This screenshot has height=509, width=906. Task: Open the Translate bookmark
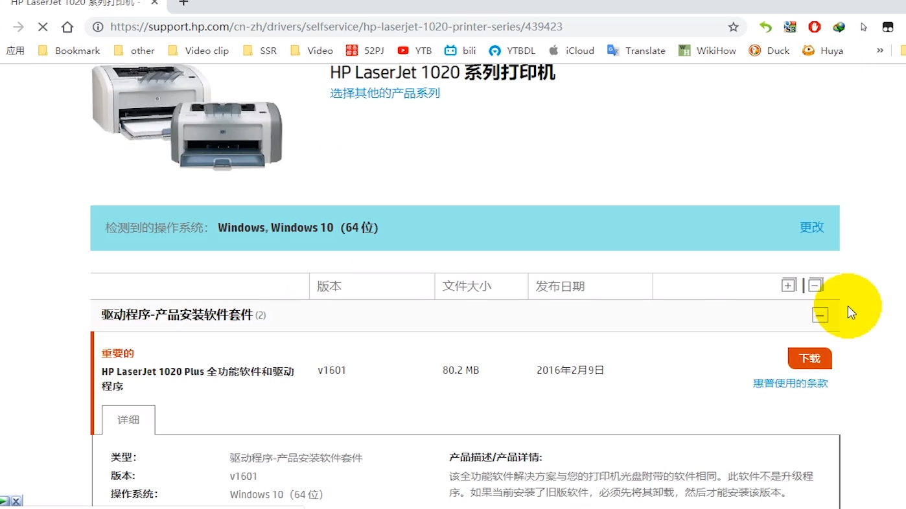(x=636, y=51)
